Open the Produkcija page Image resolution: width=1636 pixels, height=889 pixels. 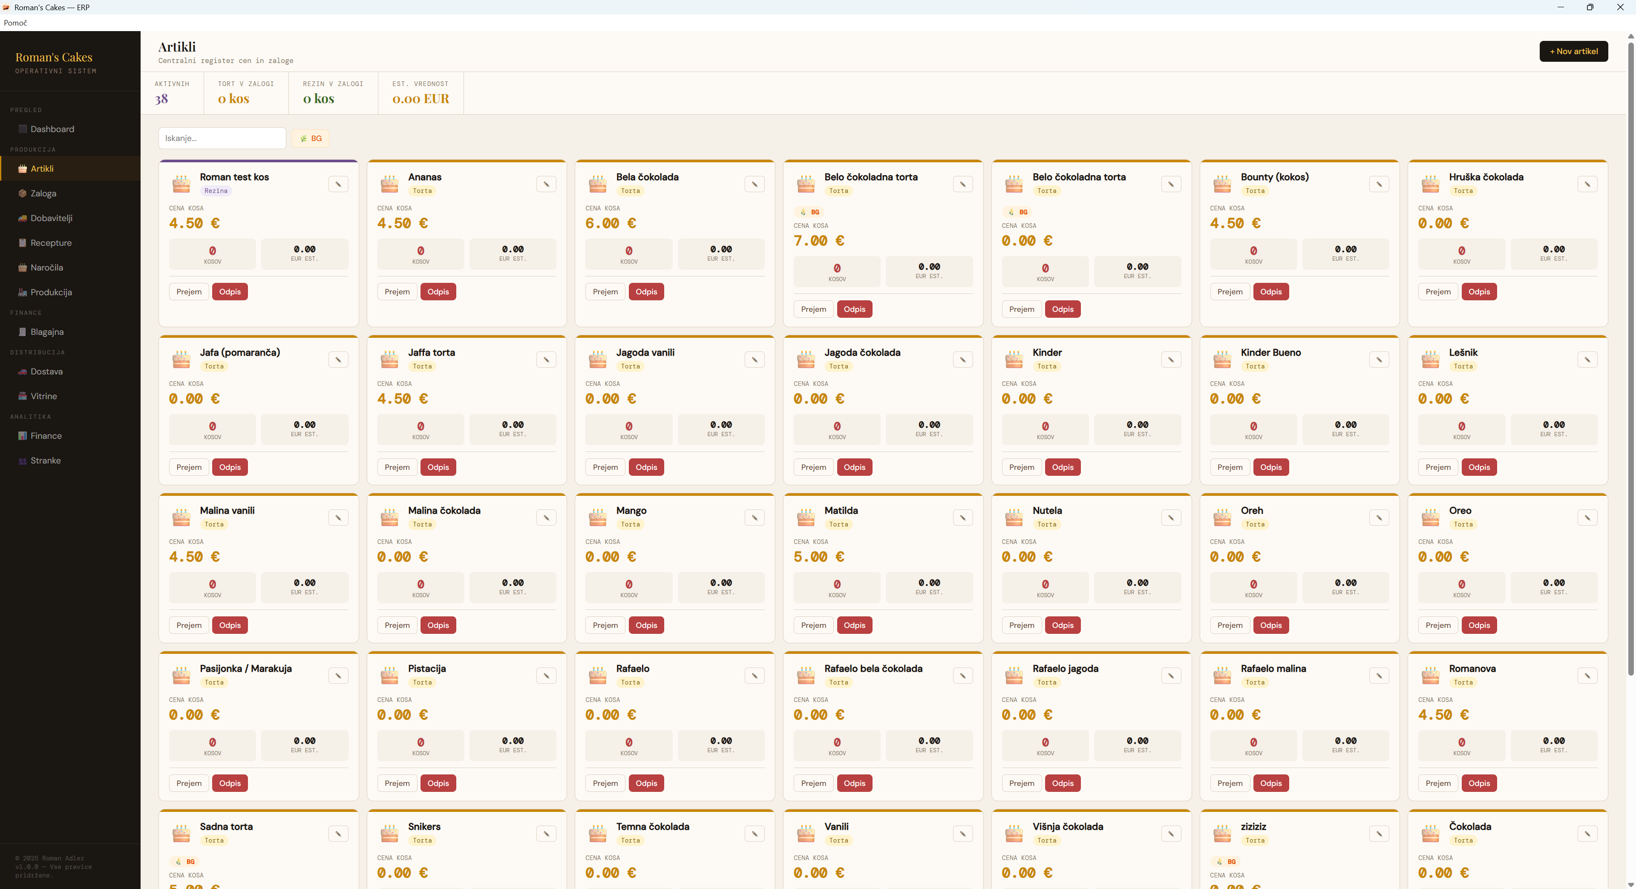click(70, 293)
